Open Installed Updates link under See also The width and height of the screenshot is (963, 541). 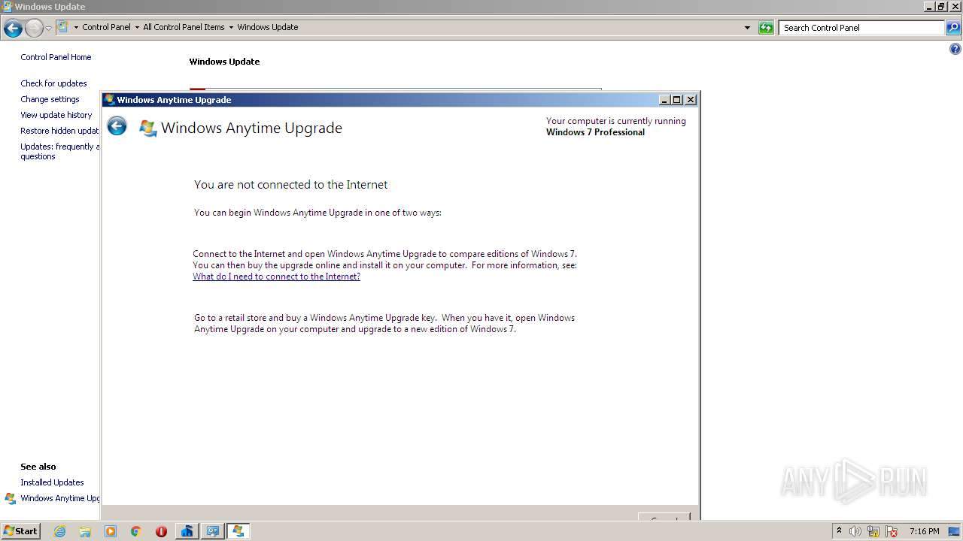pos(52,482)
